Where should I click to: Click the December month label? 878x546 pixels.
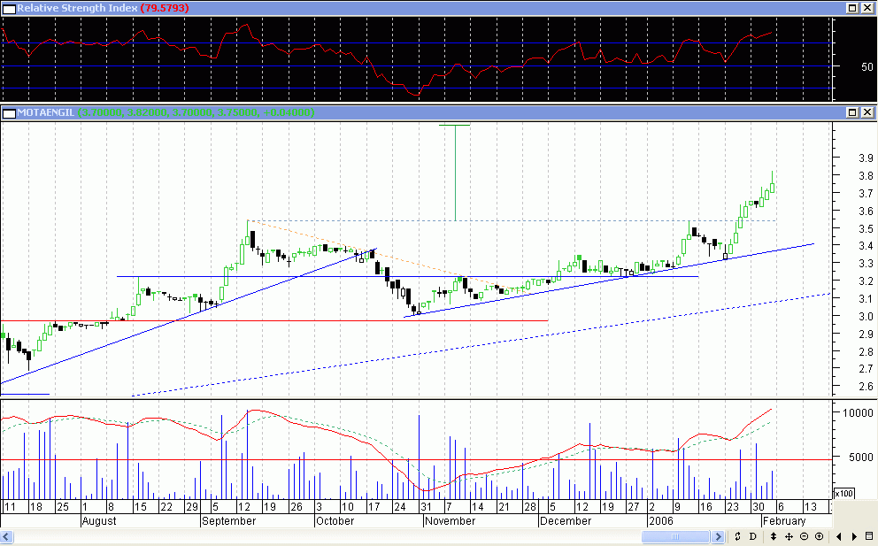[x=566, y=521]
